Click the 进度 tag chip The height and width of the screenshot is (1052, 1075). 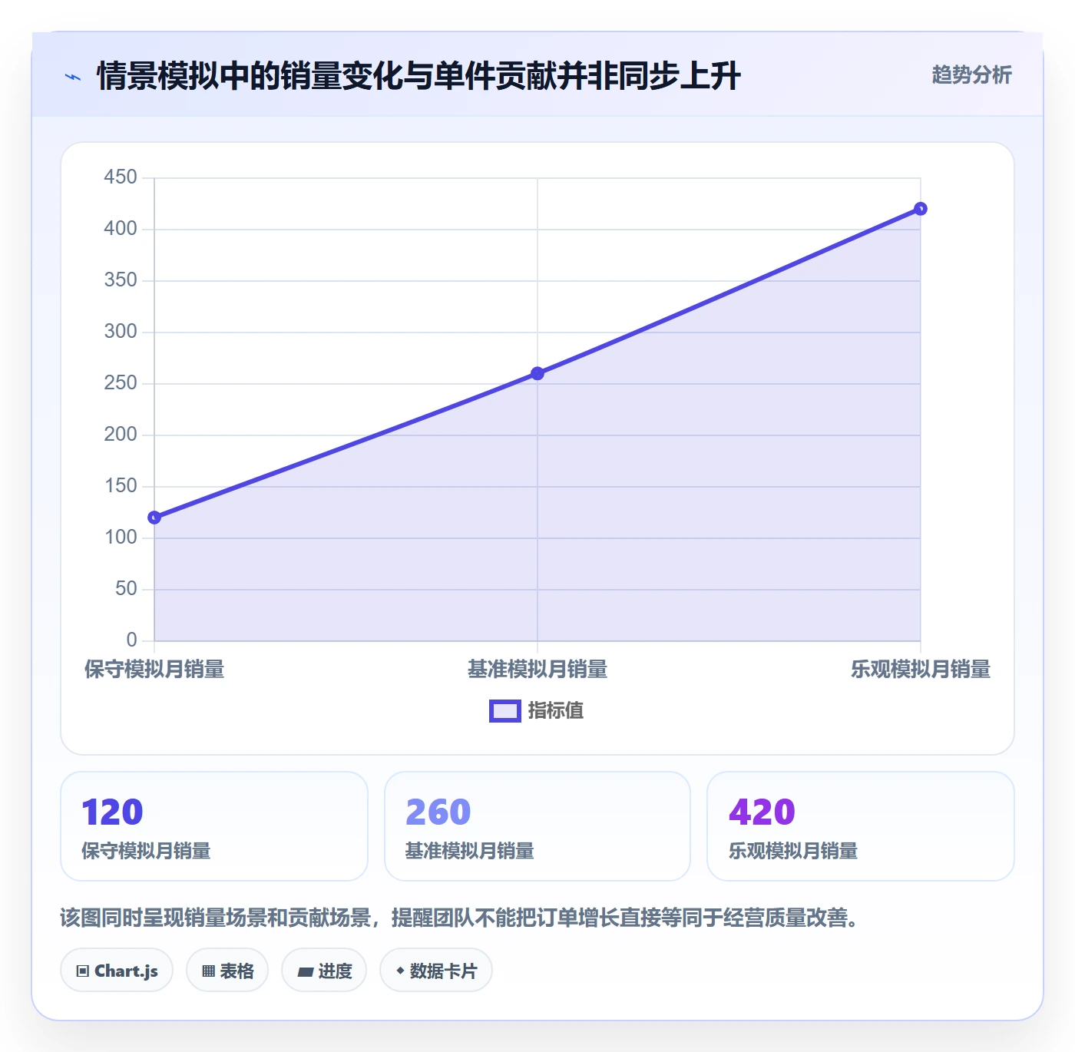coord(324,971)
